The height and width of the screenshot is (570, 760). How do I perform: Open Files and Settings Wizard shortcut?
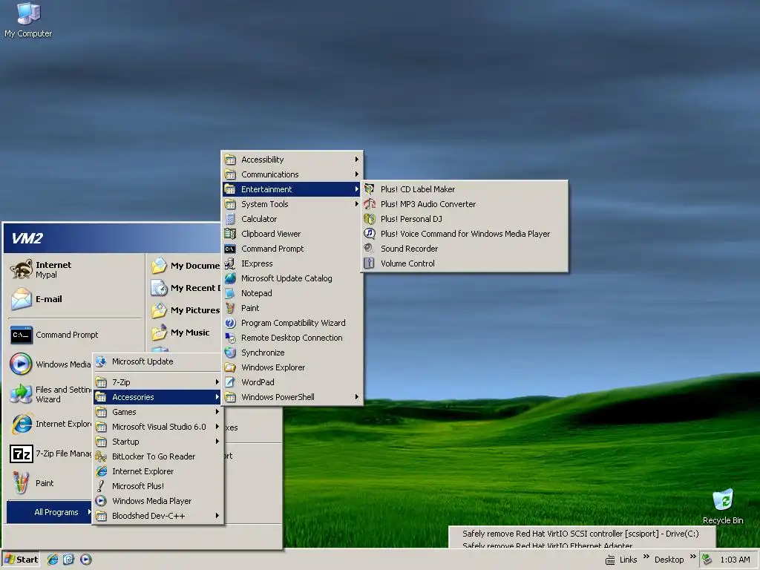point(50,395)
